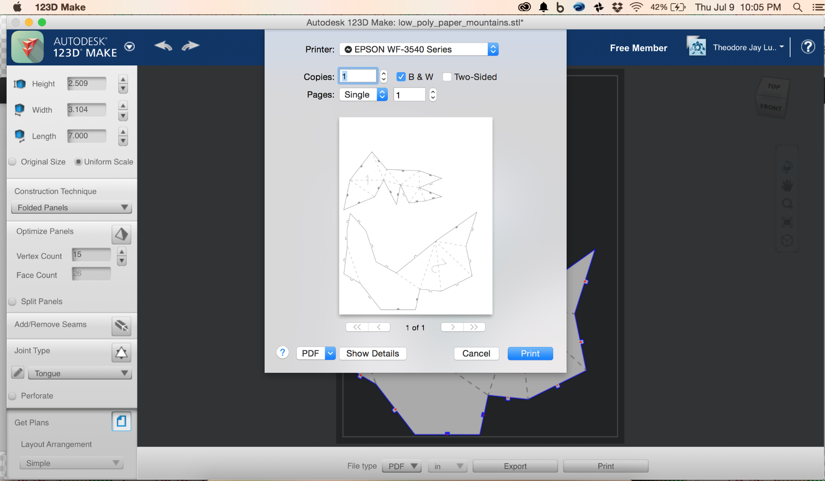Open the 123D Make menu bar item

(x=60, y=7)
